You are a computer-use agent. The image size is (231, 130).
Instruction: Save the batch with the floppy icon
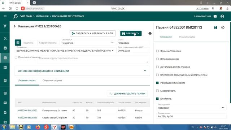click(x=215, y=27)
